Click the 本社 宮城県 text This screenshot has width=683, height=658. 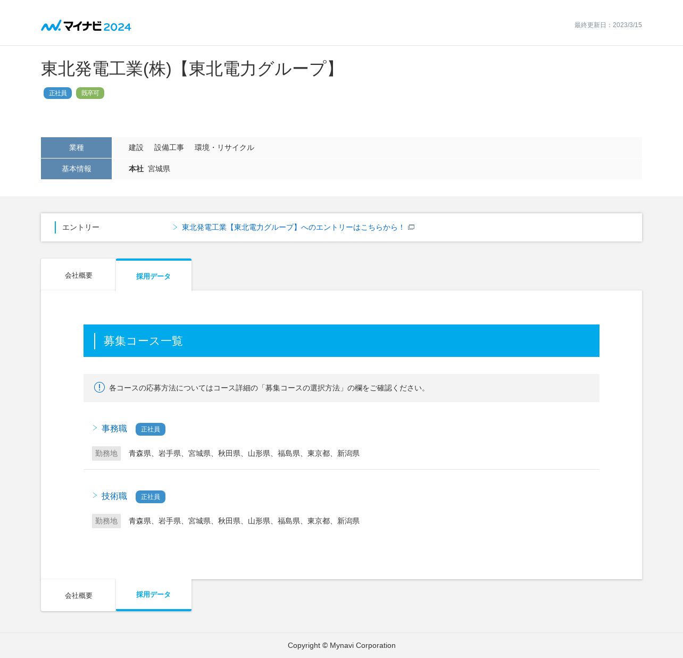coord(149,169)
